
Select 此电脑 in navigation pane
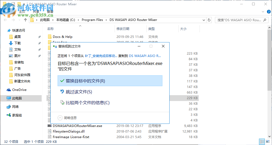(17, 98)
